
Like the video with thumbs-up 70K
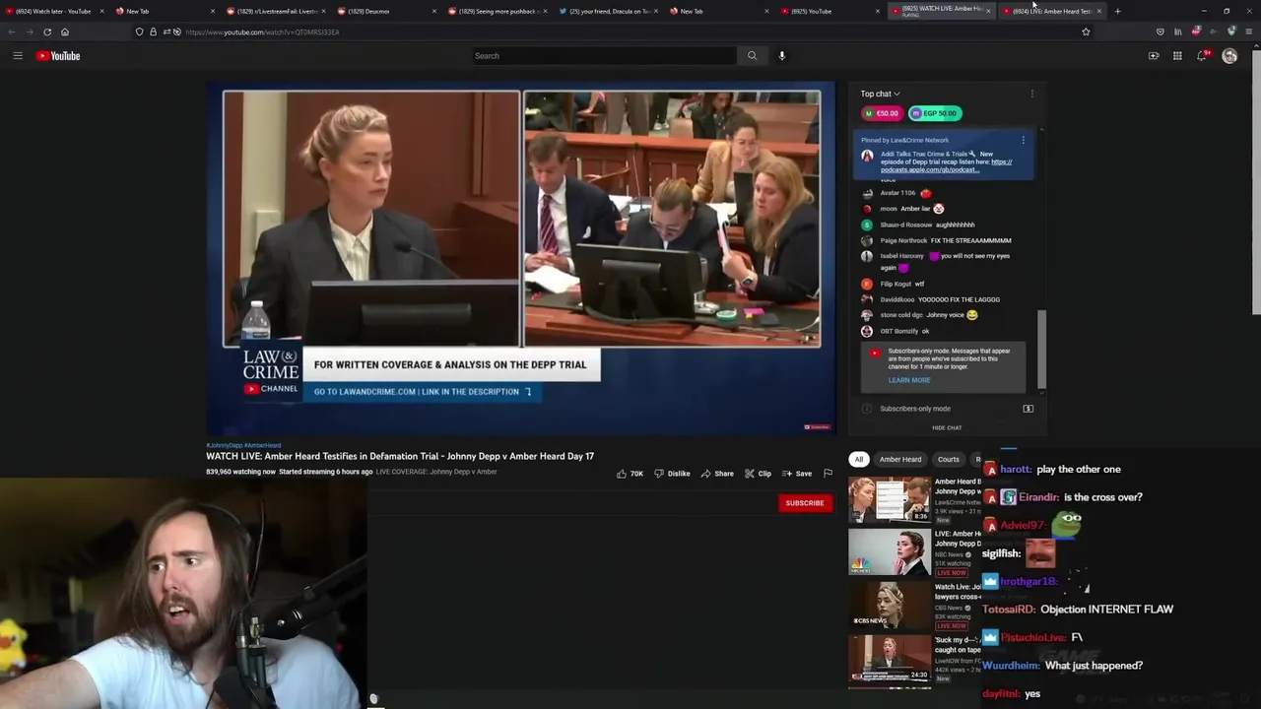[630, 474]
